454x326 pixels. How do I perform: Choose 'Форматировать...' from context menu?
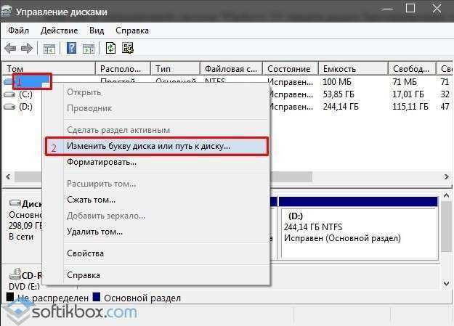(101, 162)
